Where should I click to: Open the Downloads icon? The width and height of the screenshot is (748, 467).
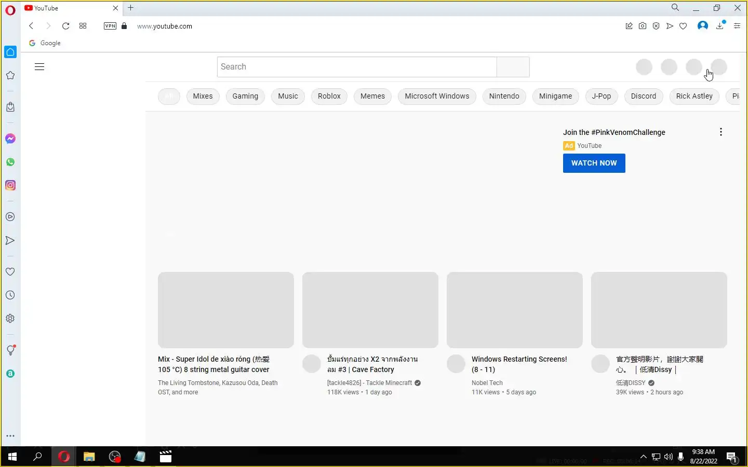tap(720, 25)
